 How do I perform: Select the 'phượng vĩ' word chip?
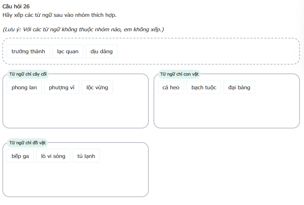[62, 87]
